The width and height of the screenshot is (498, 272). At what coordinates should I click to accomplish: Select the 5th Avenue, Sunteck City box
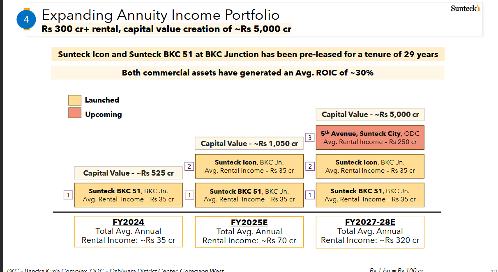pyautogui.click(x=370, y=137)
